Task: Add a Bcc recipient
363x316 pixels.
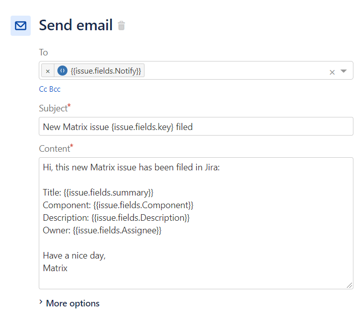Action: [x=55, y=89]
